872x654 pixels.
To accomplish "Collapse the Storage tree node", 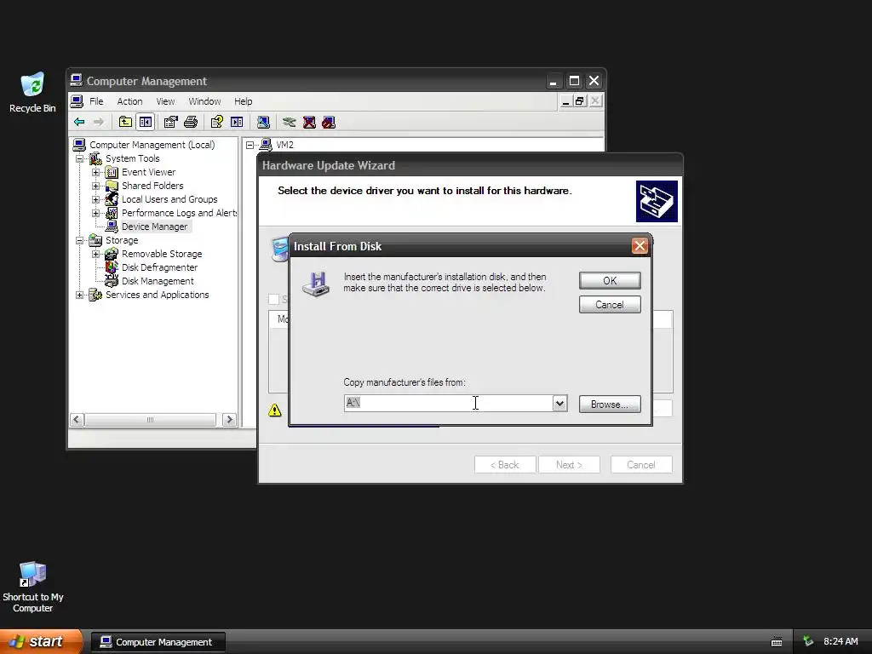I will click(79, 240).
